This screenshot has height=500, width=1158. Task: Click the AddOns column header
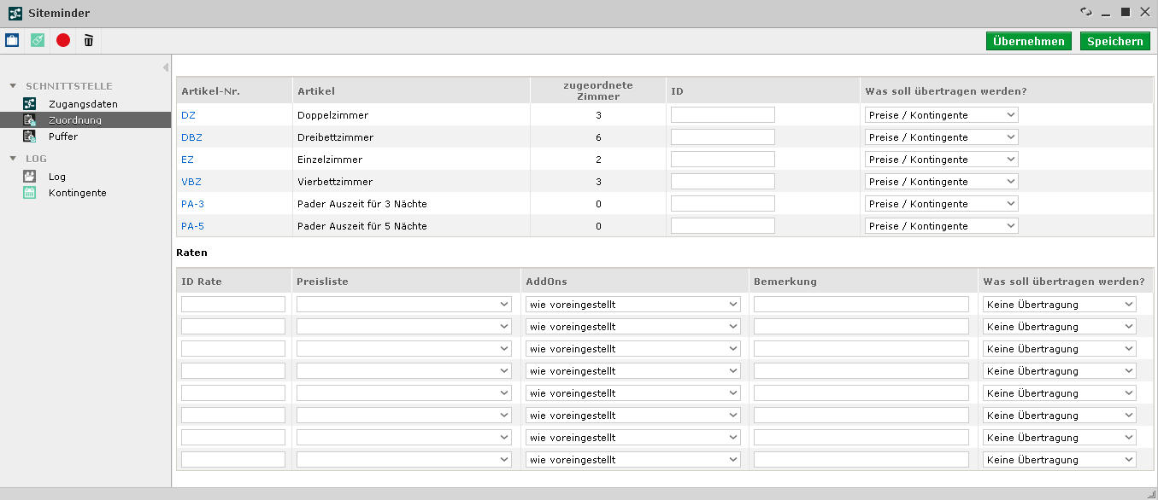tap(546, 282)
